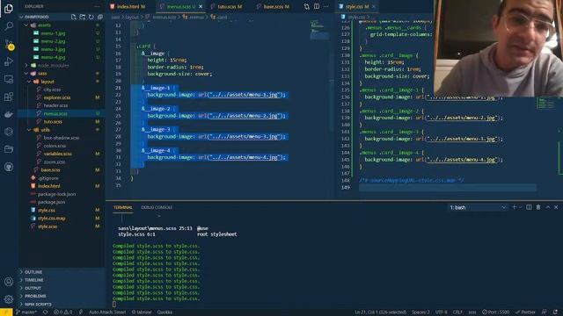Open the Remote Explorer view
Screen dimensions: 563x316
(9, 79)
